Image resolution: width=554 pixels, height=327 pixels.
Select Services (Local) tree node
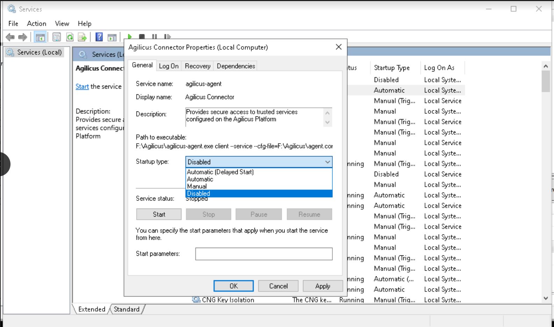39,52
